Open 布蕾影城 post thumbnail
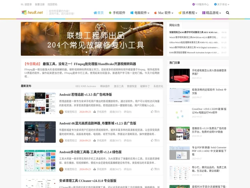Image resolution: width=250 pixels, height=188 pixels. point(40,132)
